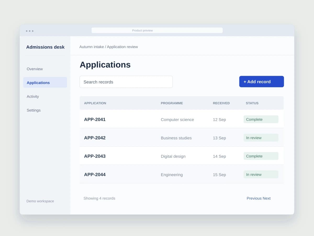Click the 13 Sep received date
The width and height of the screenshot is (314, 236).
(x=219, y=138)
